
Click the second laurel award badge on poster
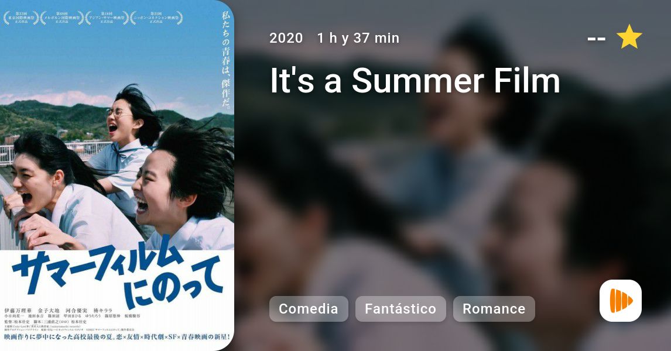[62, 18]
